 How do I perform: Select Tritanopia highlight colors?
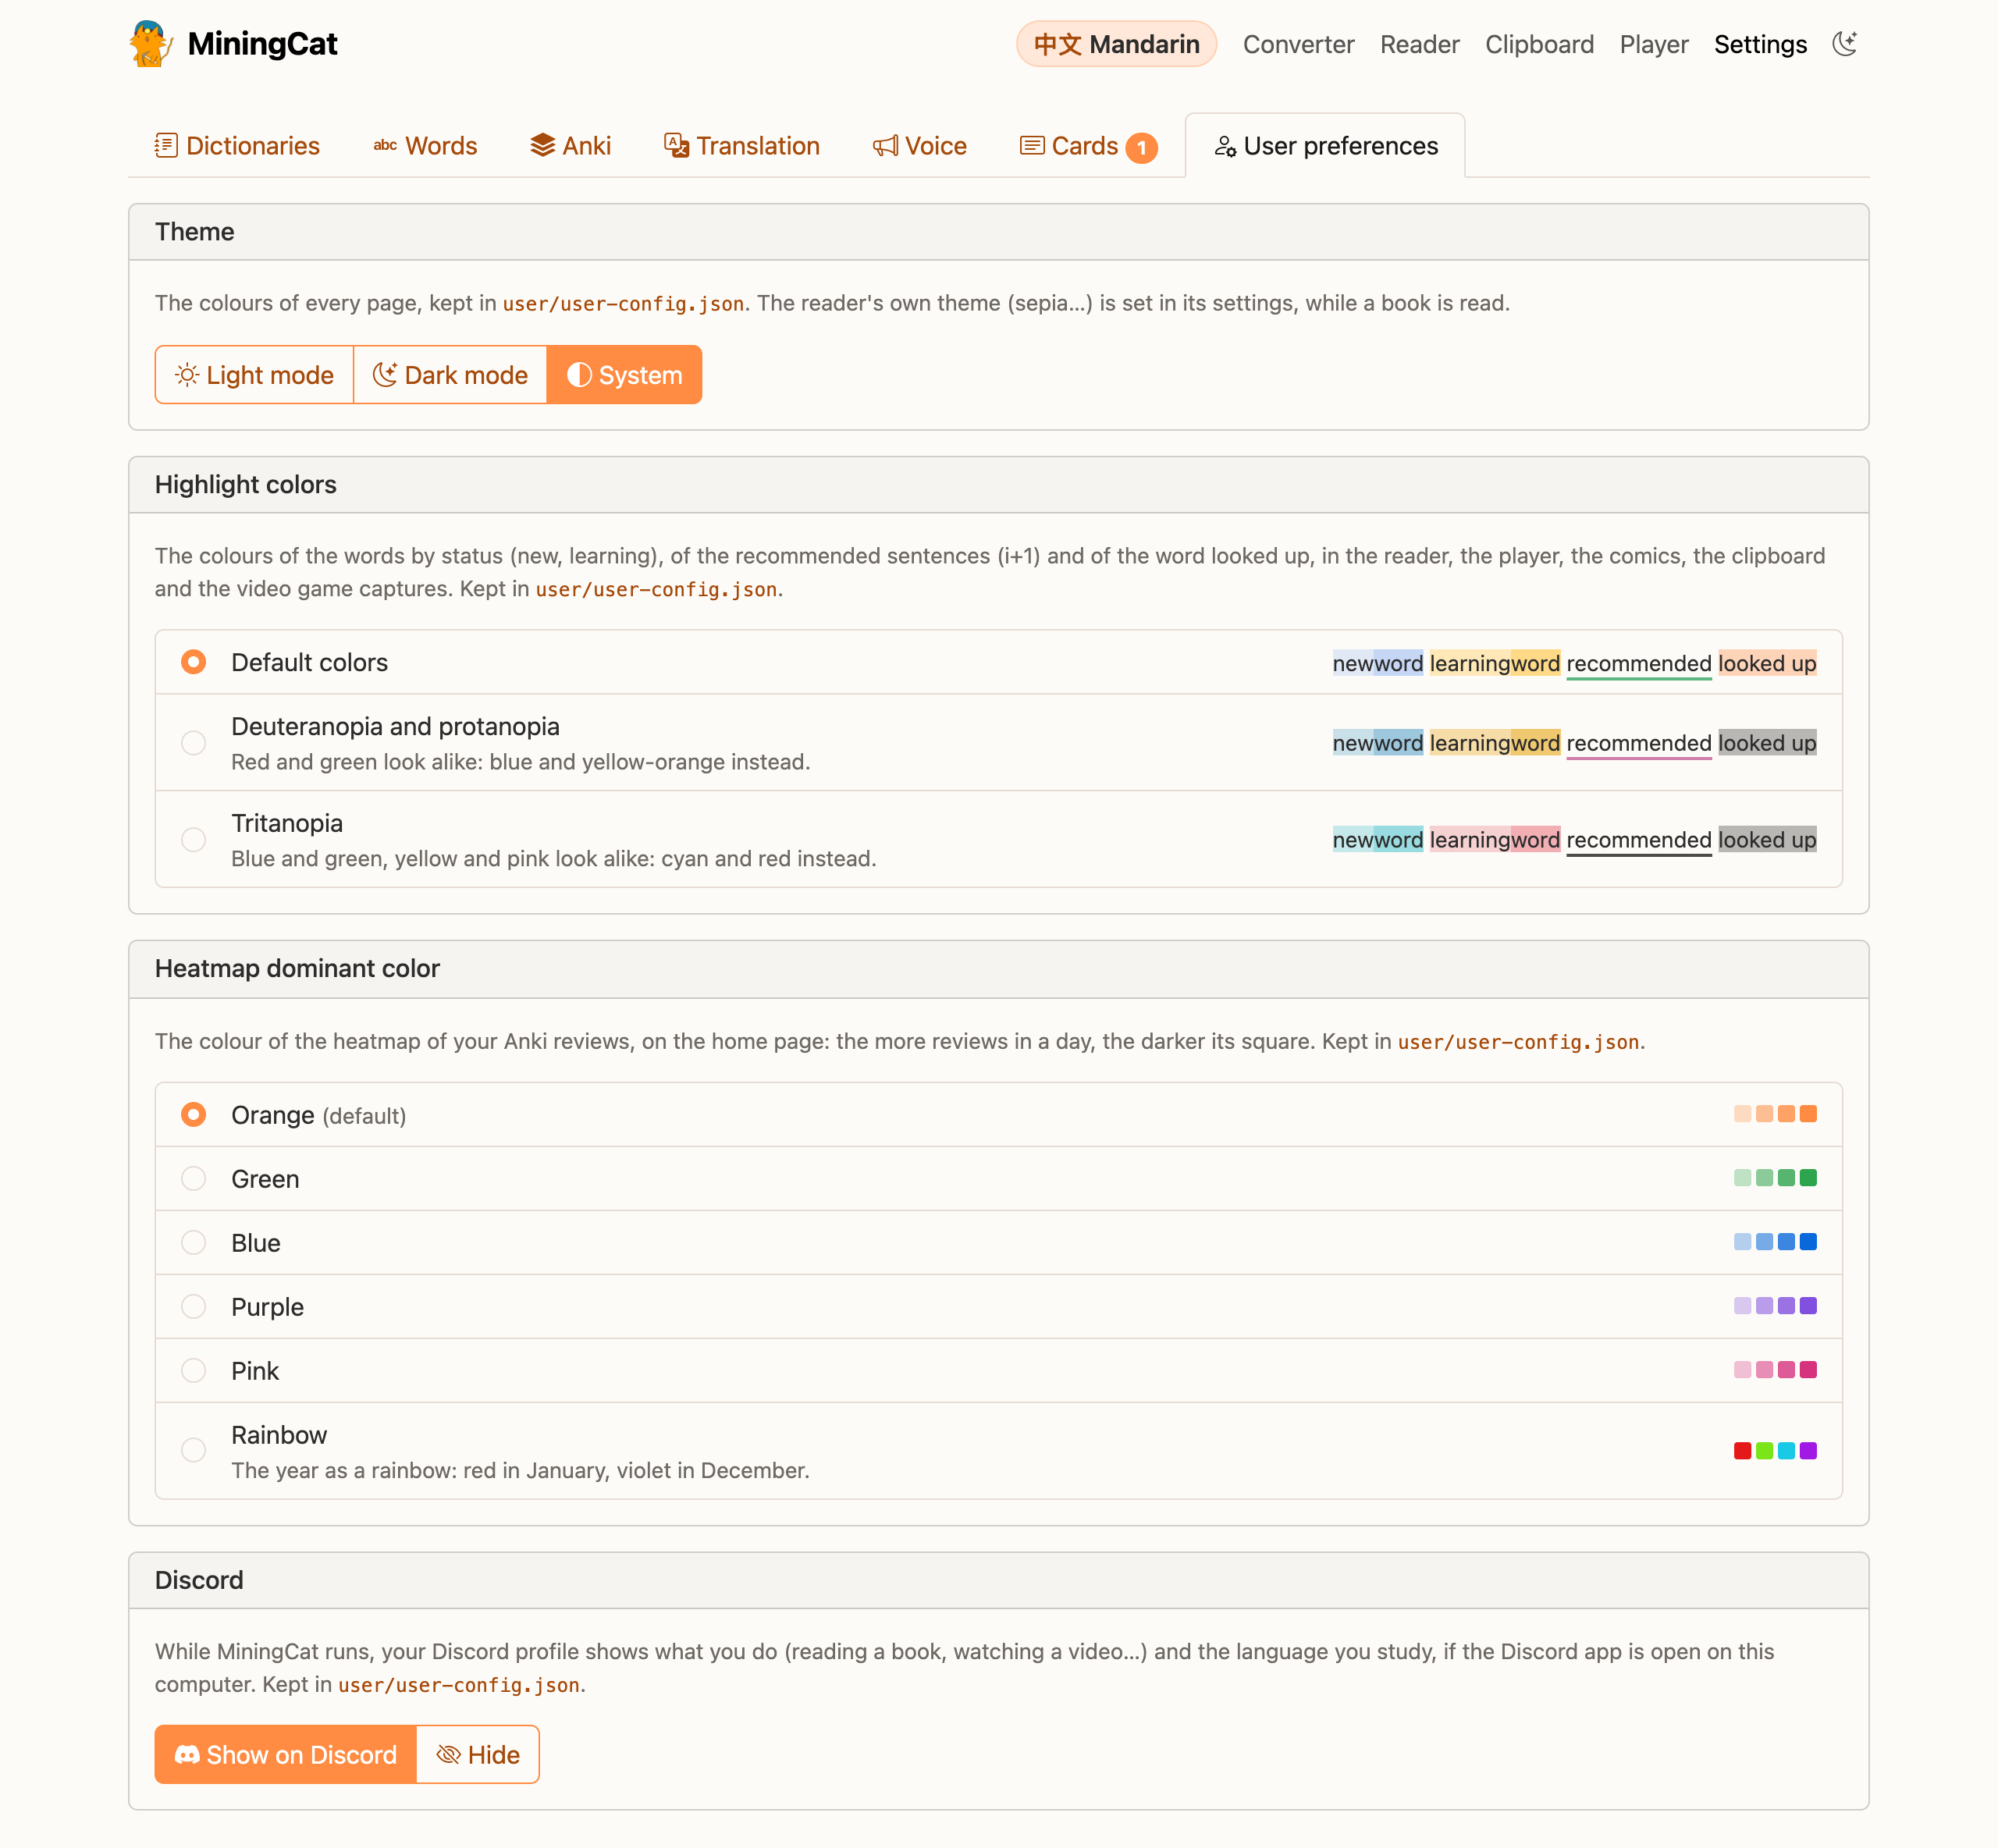click(999, 840)
